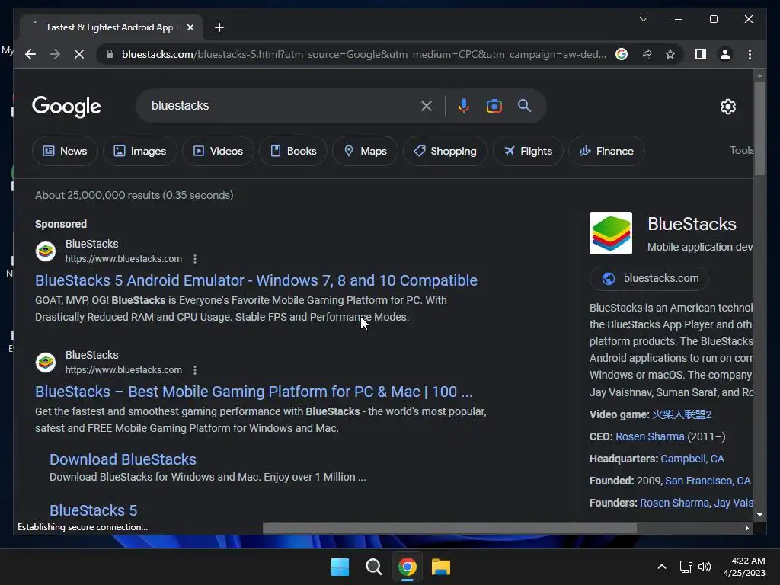This screenshot has height=585, width=780.
Task: Open the BlueStacks 5 sitelink
Action: point(94,510)
